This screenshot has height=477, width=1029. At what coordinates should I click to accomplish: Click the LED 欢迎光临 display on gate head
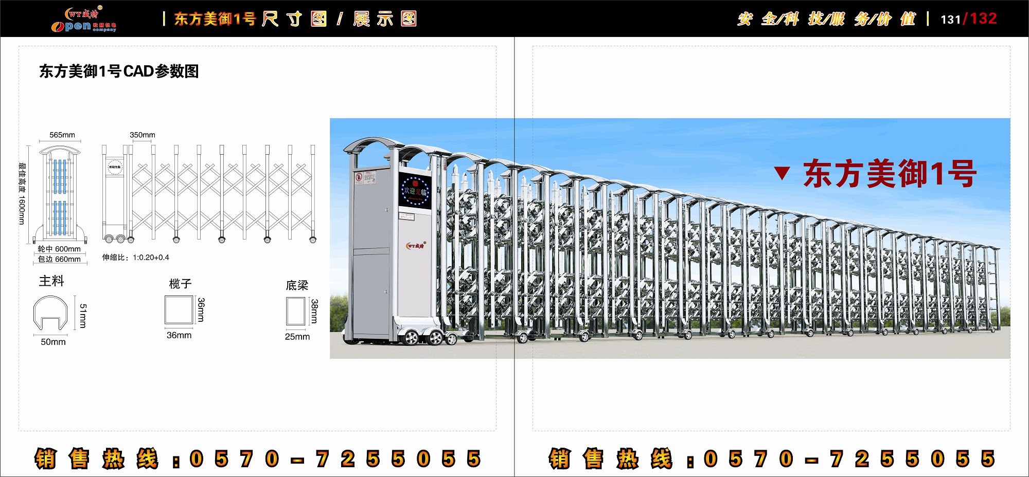click(415, 190)
